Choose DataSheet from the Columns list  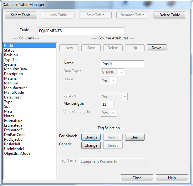pos(12,97)
